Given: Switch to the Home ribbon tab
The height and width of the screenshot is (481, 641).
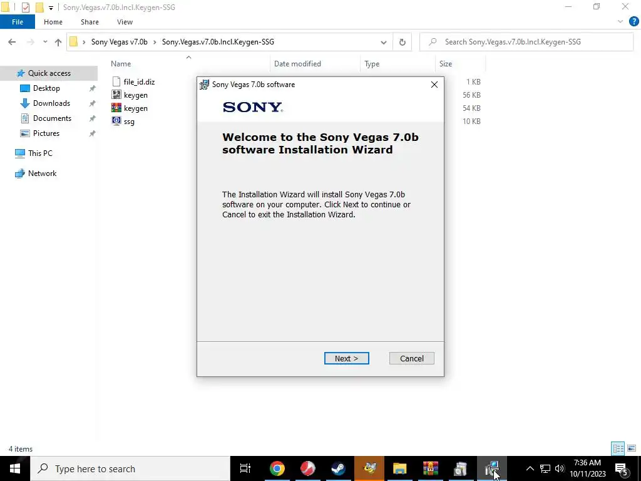Looking at the screenshot, I should coord(53,22).
